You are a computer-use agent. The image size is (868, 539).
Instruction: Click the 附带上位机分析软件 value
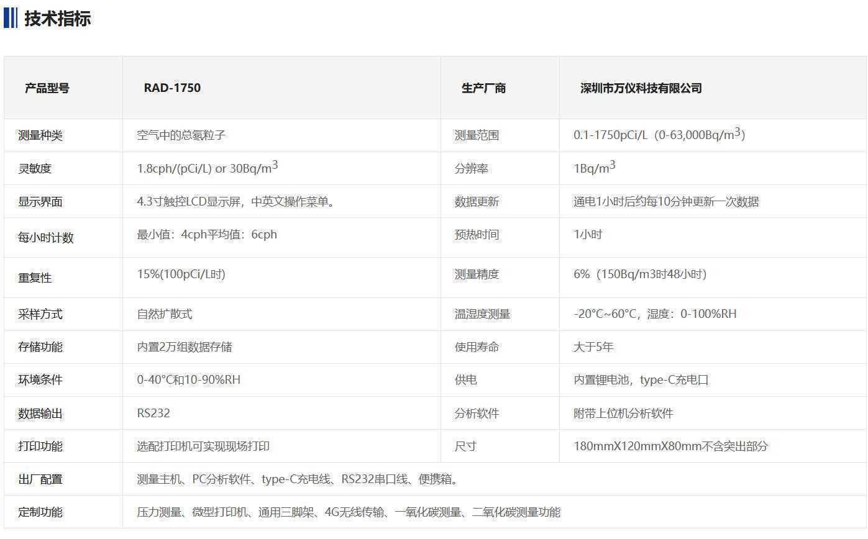pyautogui.click(x=623, y=413)
